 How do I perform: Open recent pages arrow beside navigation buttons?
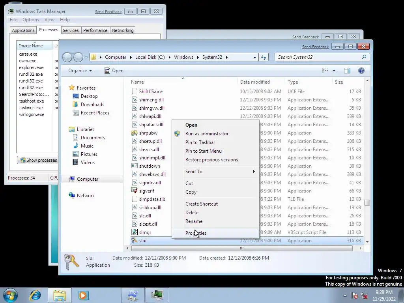(86, 57)
